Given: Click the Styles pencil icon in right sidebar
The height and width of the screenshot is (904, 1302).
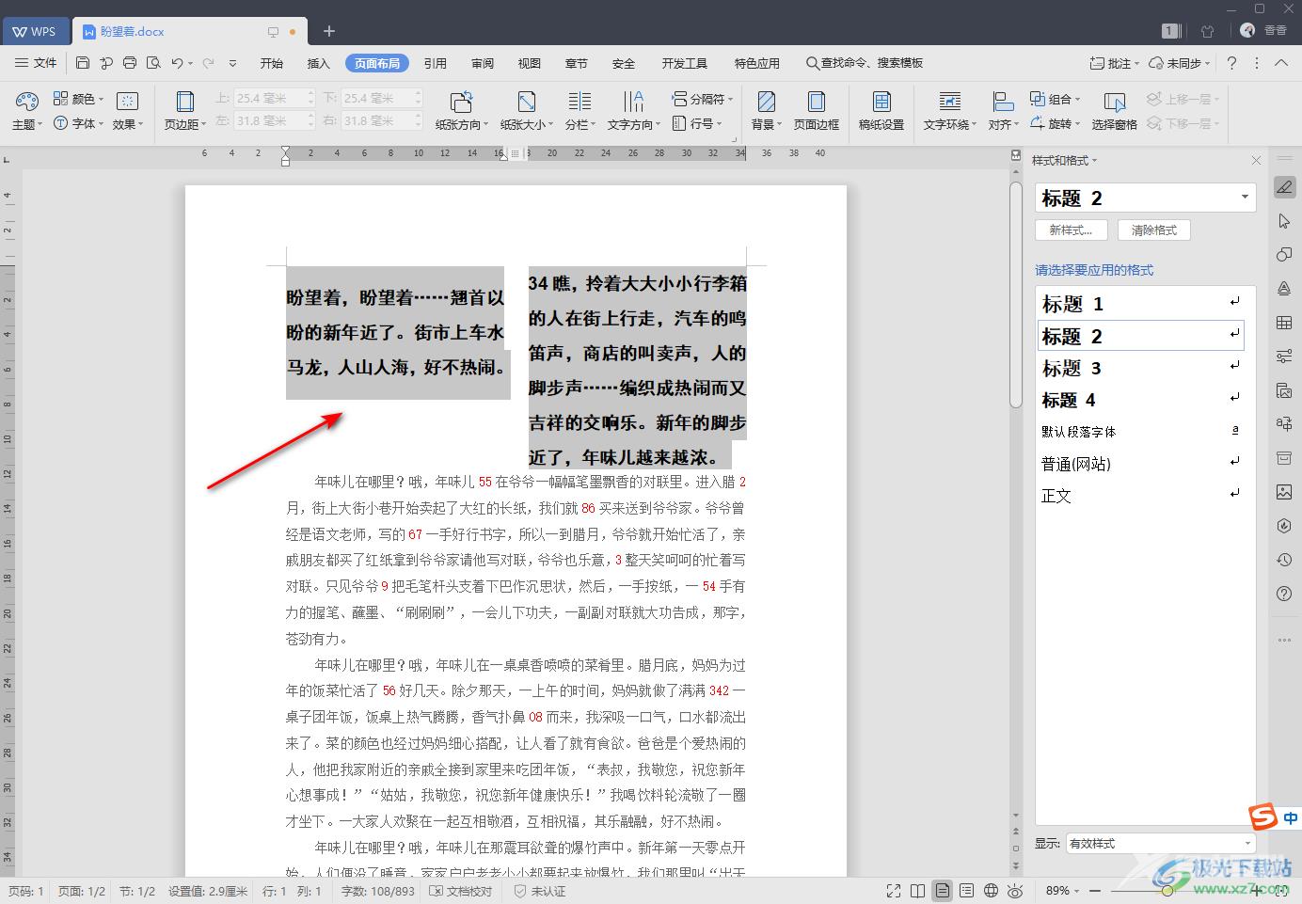Looking at the screenshot, I should (1284, 187).
